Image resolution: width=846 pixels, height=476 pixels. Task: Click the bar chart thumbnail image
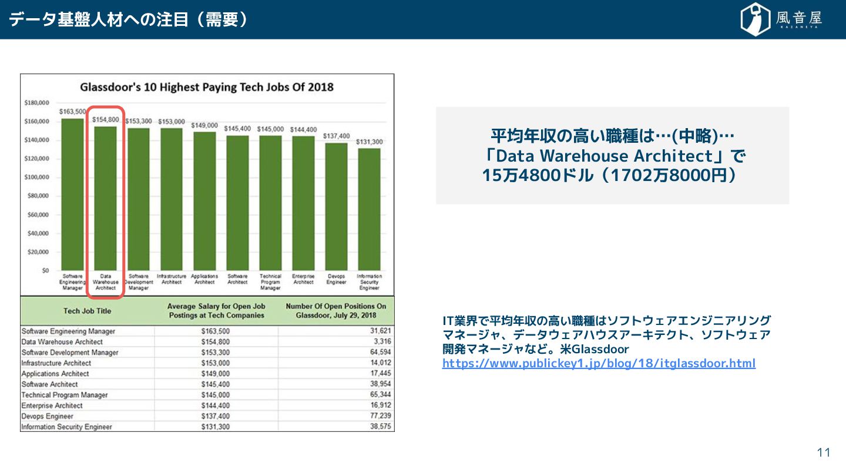pyautogui.click(x=207, y=253)
